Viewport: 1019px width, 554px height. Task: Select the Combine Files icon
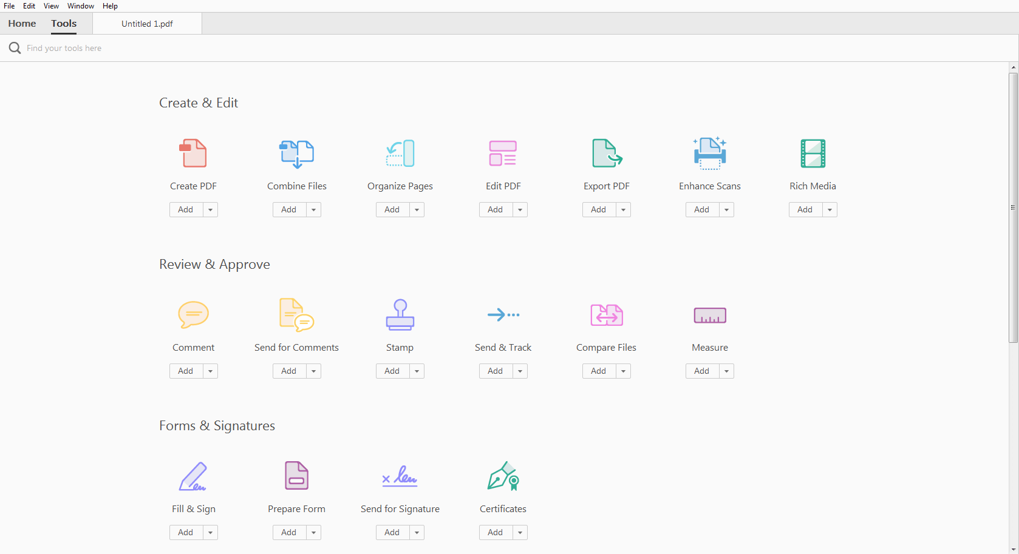click(x=296, y=153)
